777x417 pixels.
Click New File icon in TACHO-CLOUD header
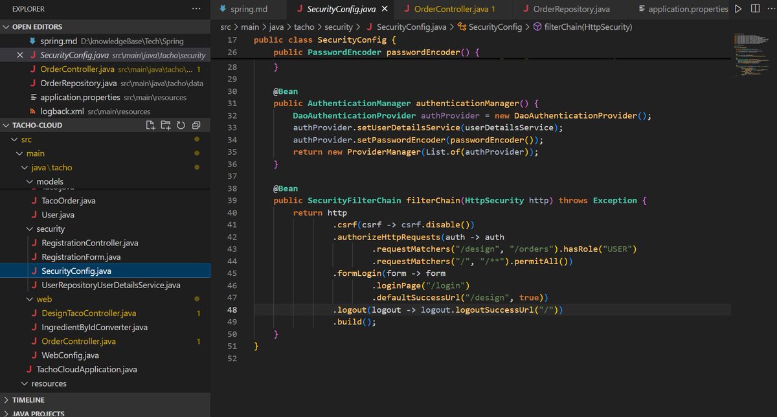150,125
